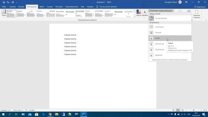The height and width of the screenshot is (117, 208).
Task: Open Task View on the taskbar
Action: [16, 114]
